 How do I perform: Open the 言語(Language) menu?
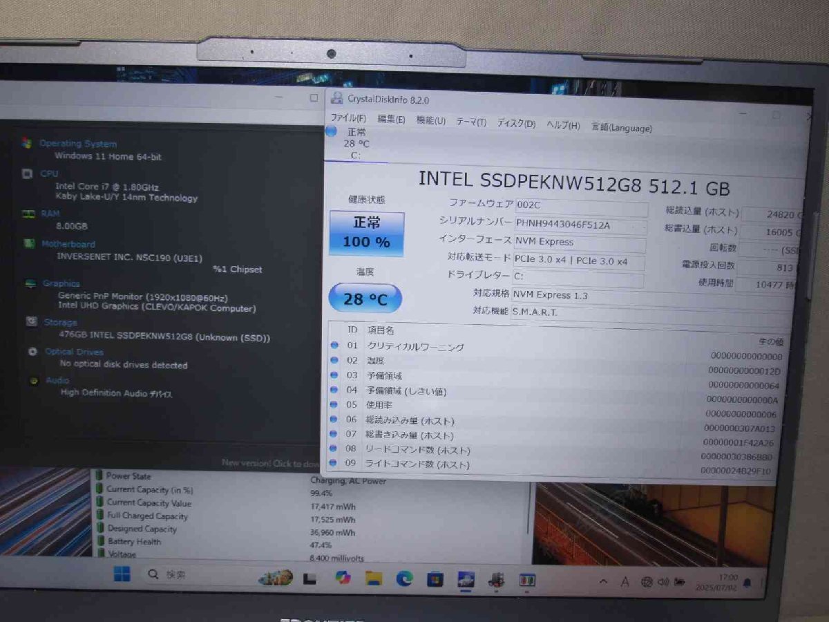pyautogui.click(x=621, y=127)
